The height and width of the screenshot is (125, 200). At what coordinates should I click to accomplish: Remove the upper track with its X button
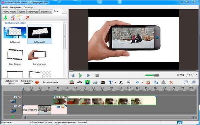(20, 97)
